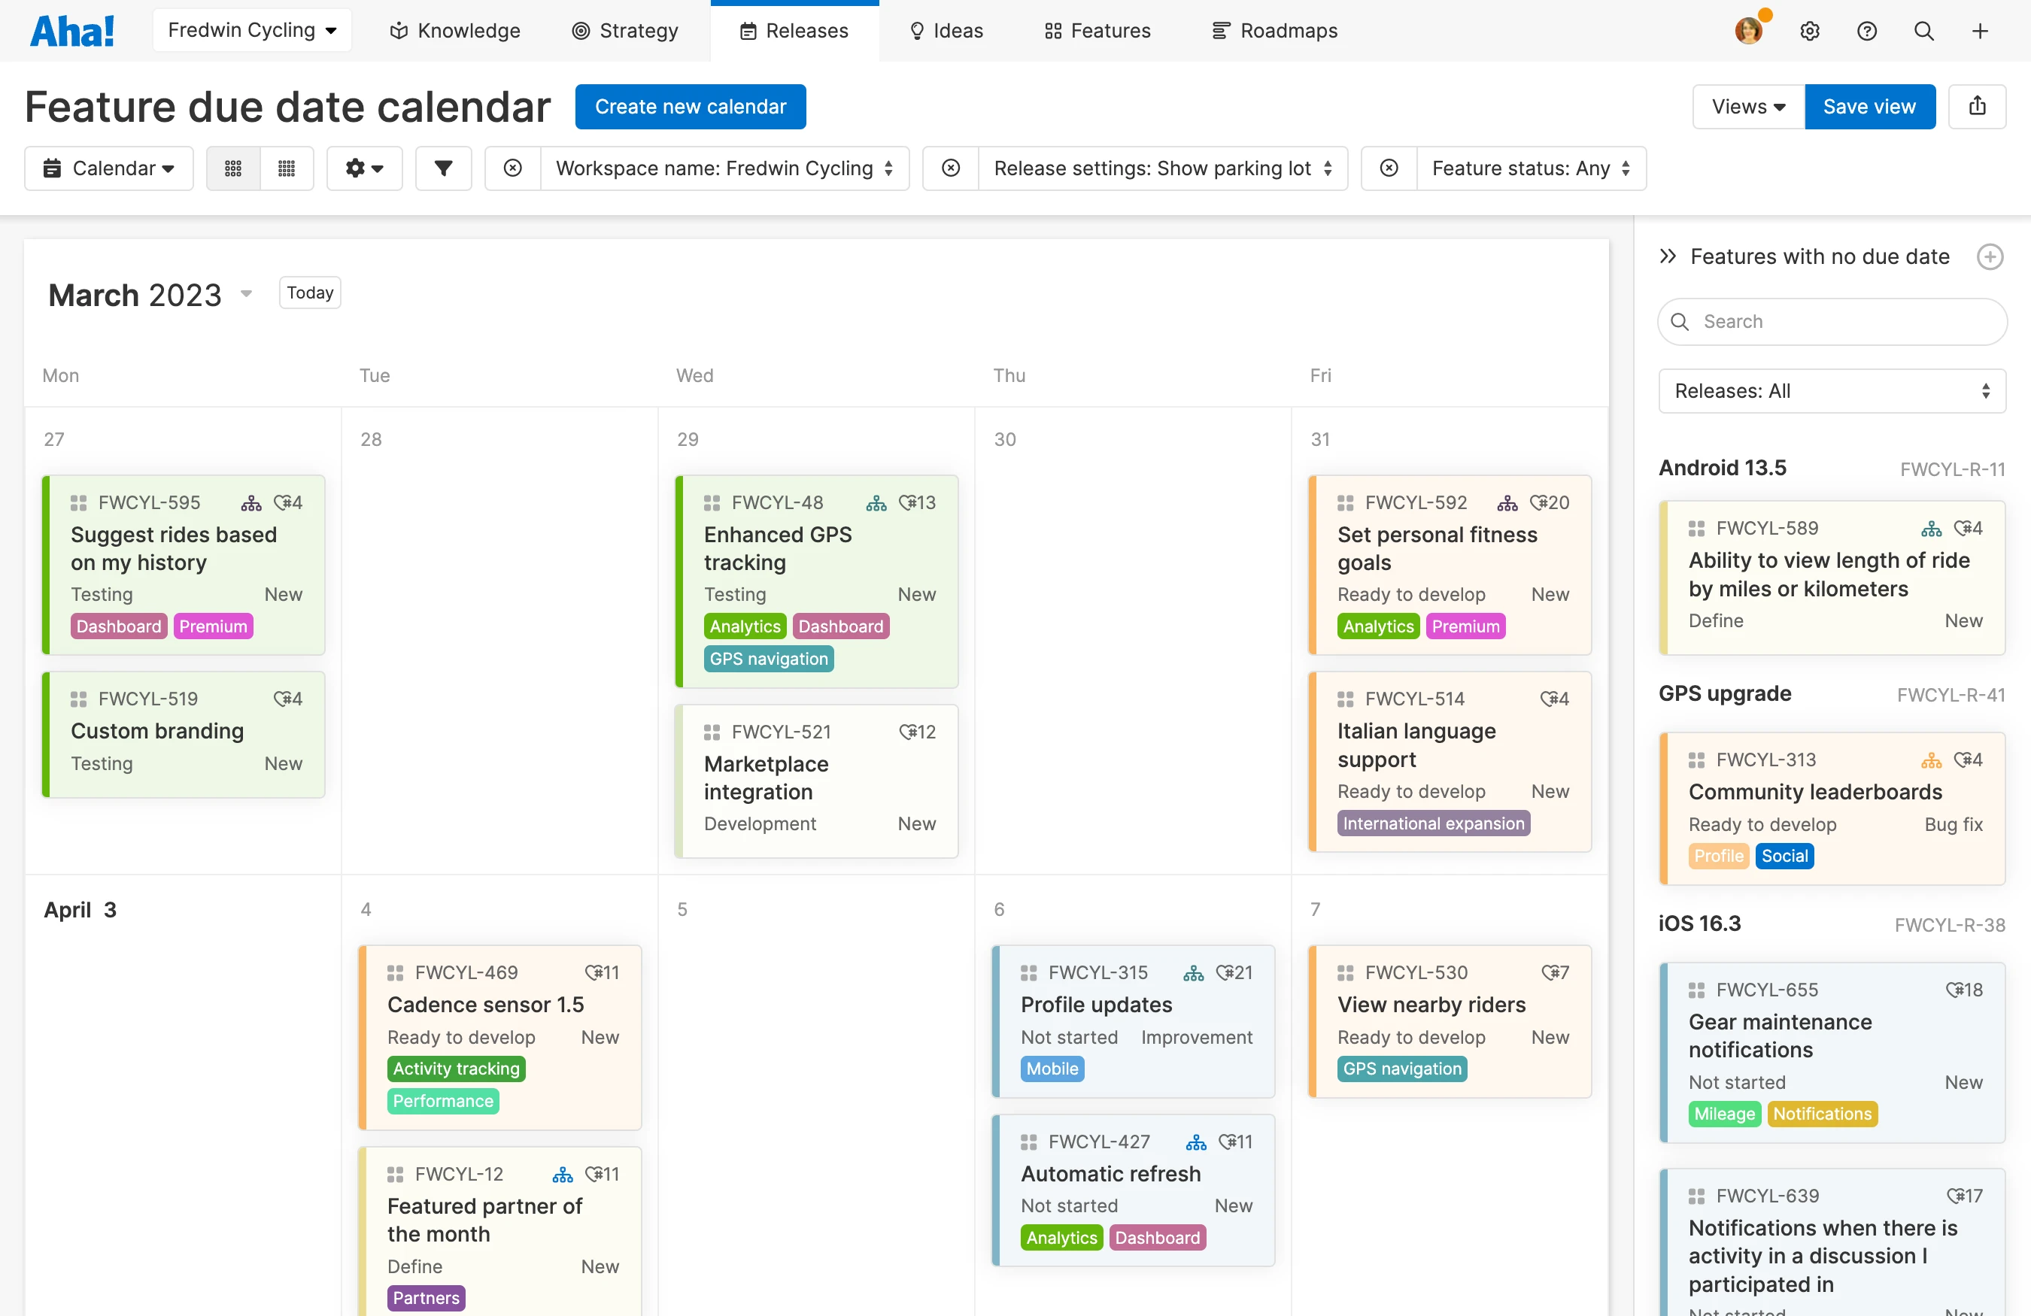This screenshot has width=2031, height=1316.
Task: Switch to the Roadmaps tab
Action: pyautogui.click(x=1275, y=31)
